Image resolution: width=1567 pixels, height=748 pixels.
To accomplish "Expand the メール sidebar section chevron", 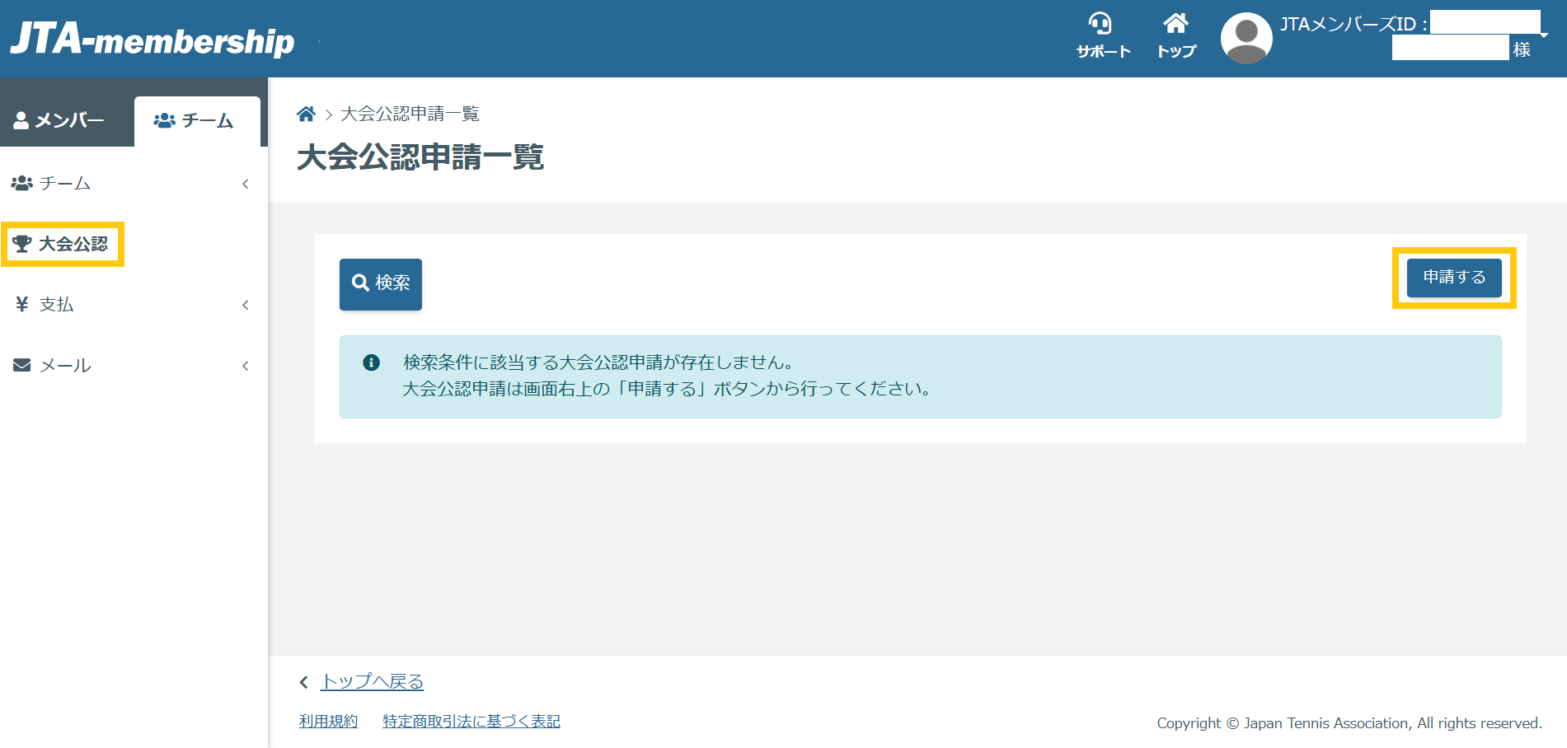I will tap(245, 366).
